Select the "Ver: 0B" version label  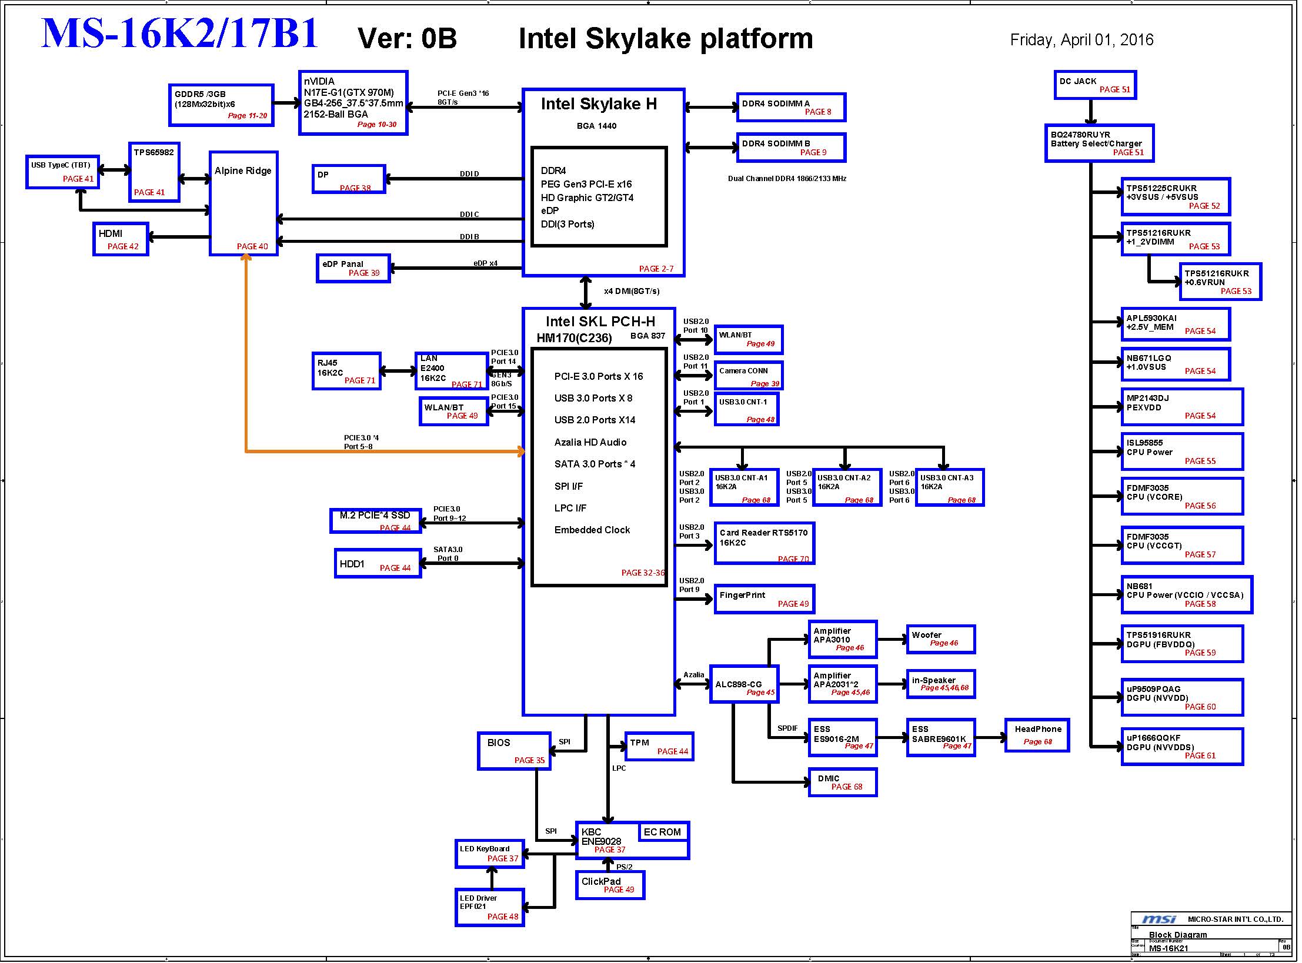[x=407, y=38]
